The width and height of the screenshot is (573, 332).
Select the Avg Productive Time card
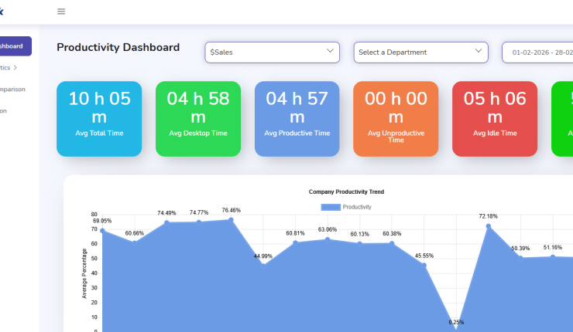click(x=297, y=119)
